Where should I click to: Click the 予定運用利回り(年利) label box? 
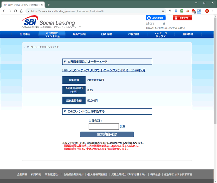[74, 90]
